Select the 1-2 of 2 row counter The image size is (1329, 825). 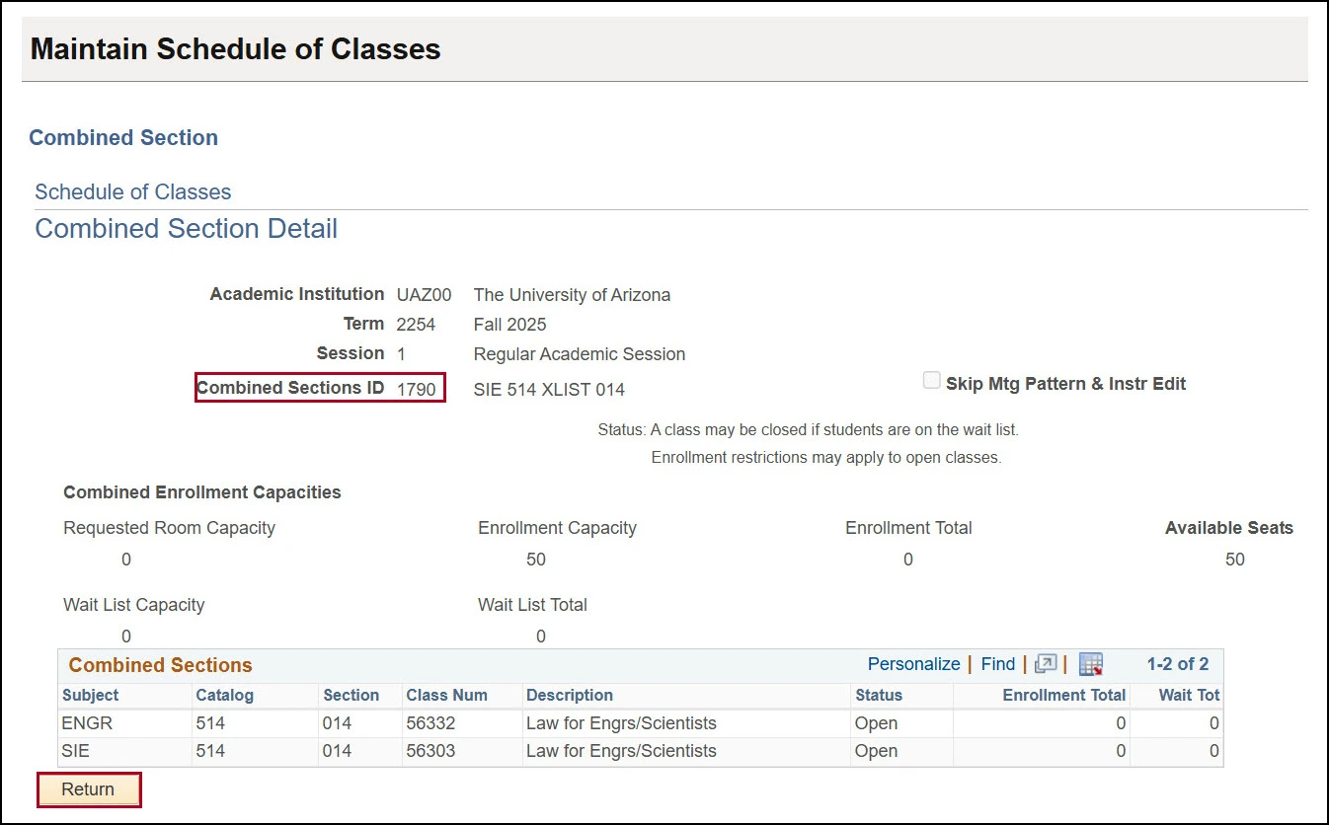[1177, 664]
